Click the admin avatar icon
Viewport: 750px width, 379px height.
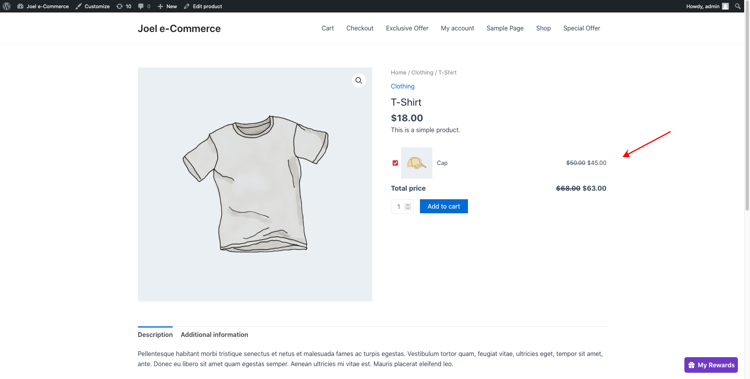point(725,6)
